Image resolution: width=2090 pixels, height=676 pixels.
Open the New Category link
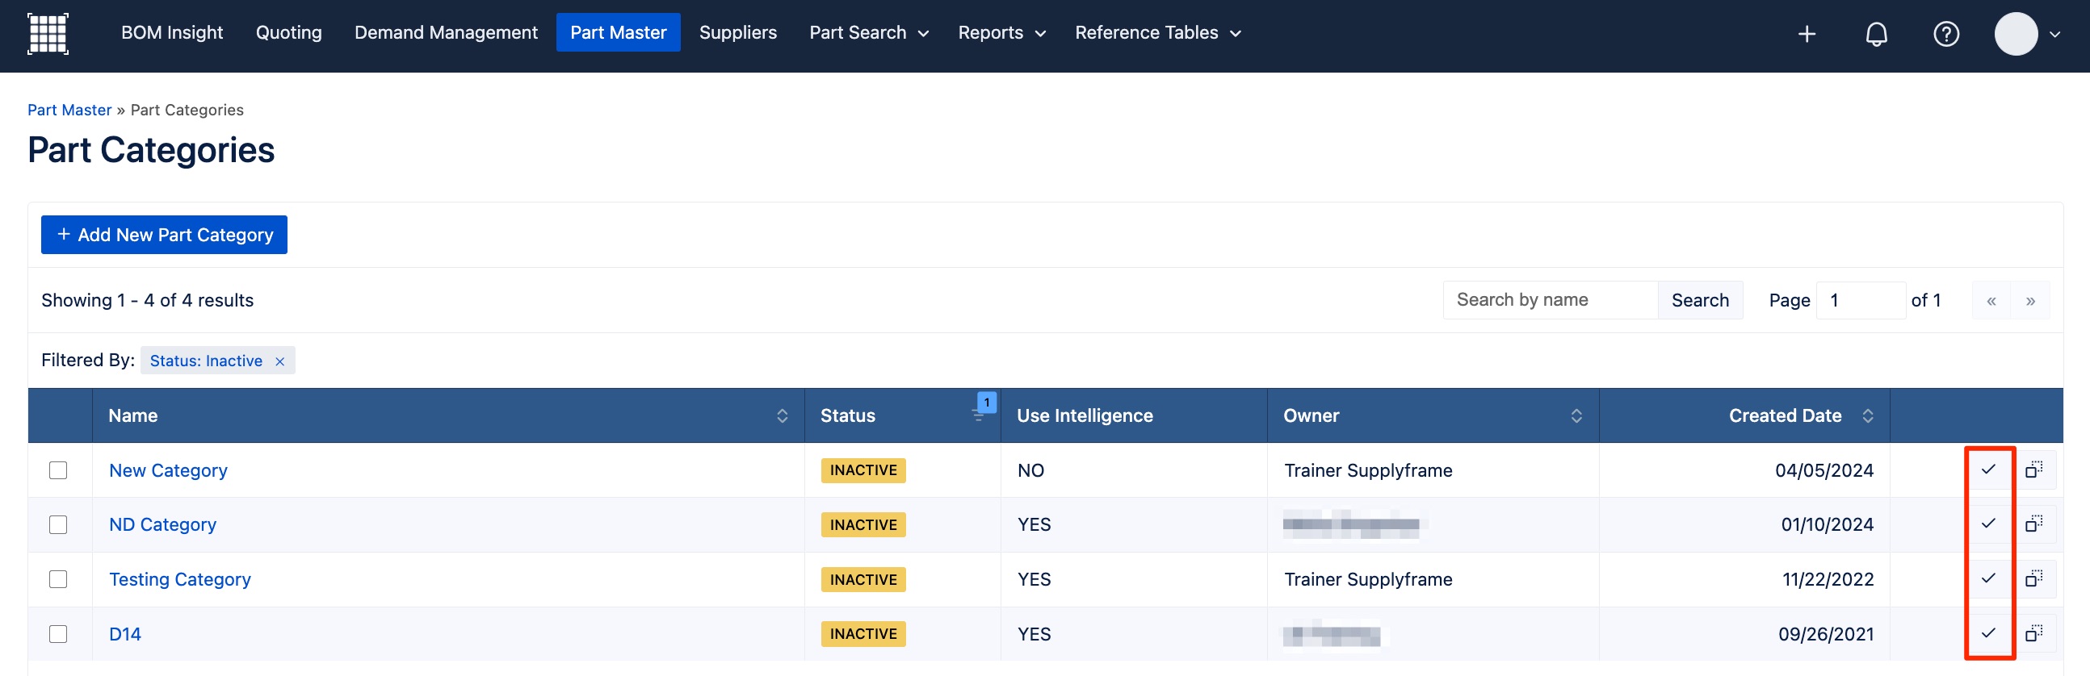click(x=168, y=470)
